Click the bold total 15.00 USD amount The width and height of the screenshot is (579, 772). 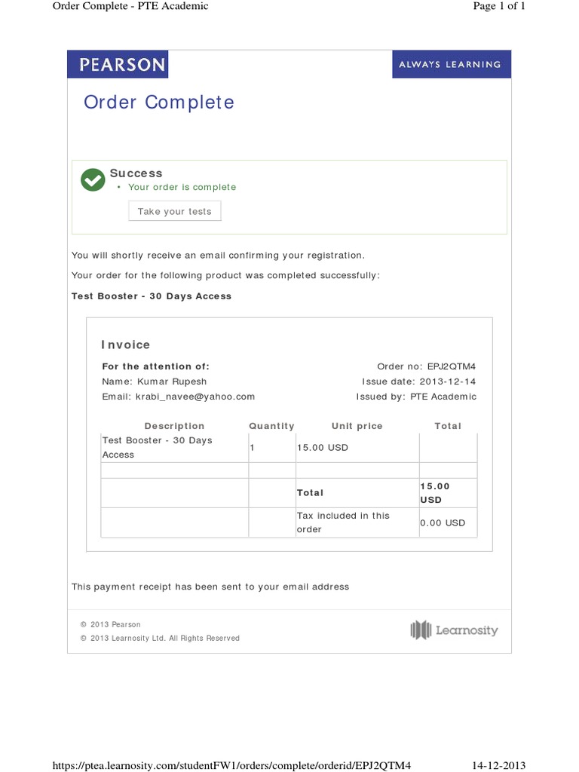tap(435, 493)
